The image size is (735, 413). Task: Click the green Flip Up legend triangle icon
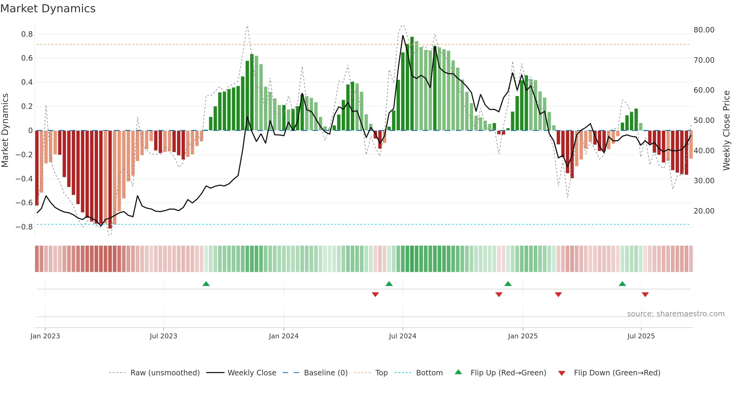(x=458, y=372)
